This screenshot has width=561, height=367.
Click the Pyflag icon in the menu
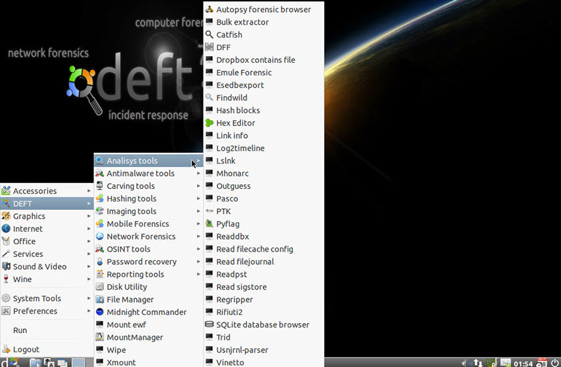click(209, 224)
